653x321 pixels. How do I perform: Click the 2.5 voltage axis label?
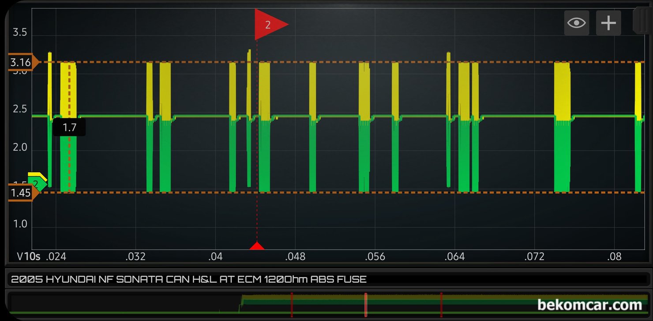pyautogui.click(x=20, y=109)
